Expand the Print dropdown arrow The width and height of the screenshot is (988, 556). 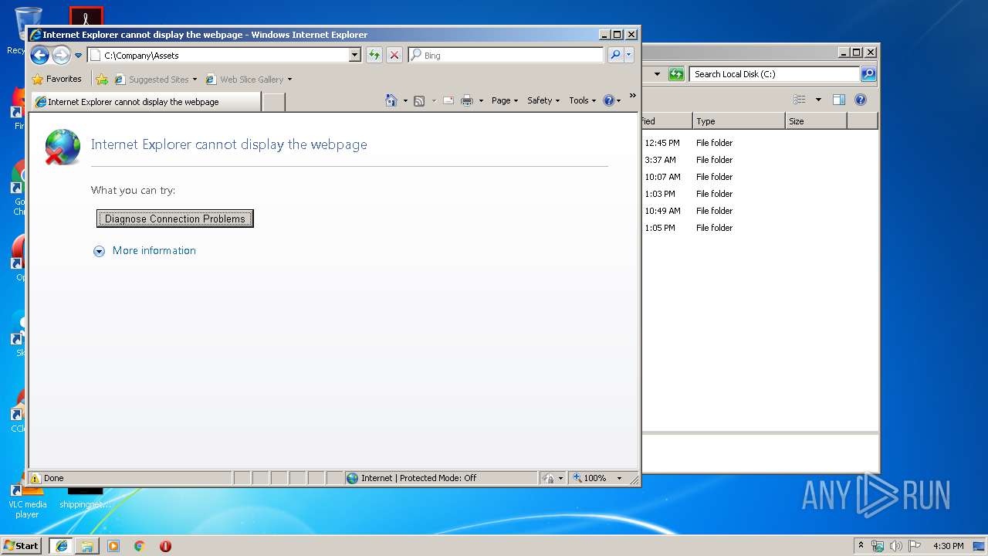(x=481, y=101)
